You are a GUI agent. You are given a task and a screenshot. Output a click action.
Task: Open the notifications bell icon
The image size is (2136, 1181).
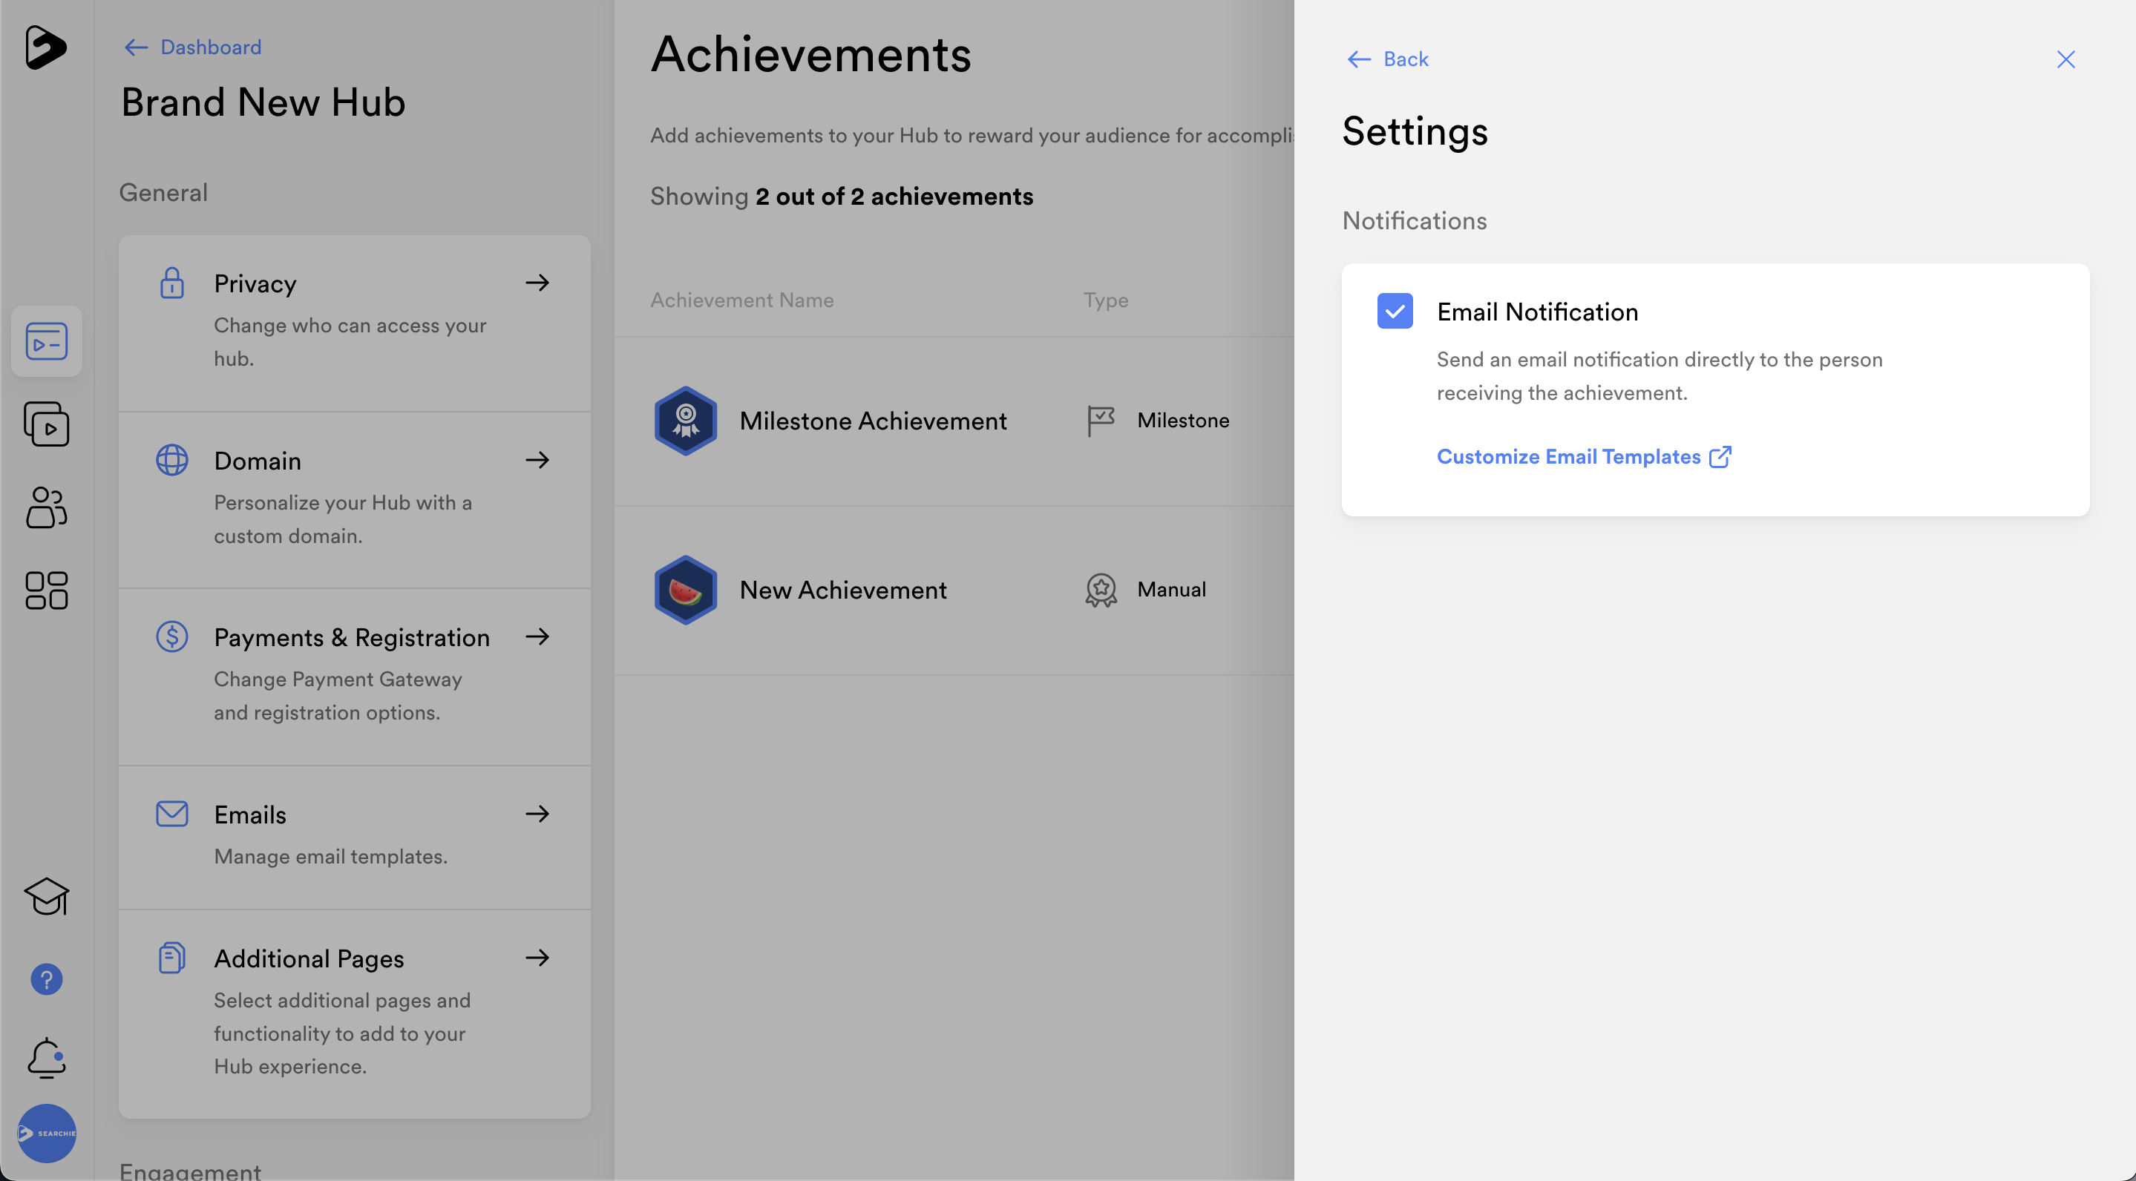coord(47,1059)
